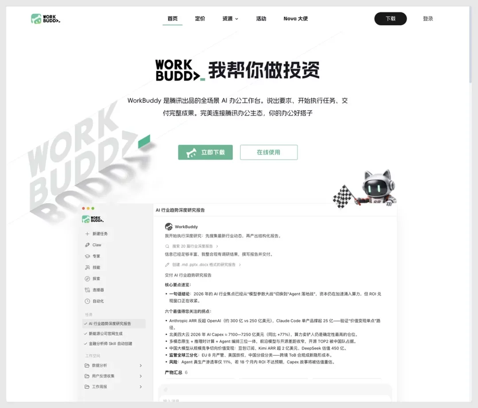Click the 交付 AI 行业趋势研究报告 line
Viewport: 478px width, 408px height.
pyautogui.click(x=188, y=275)
